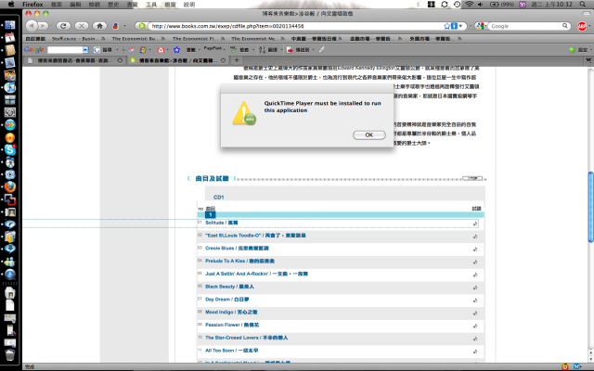The image size is (594, 371).
Task: Open Finder from the Dock
Action: tap(10, 25)
